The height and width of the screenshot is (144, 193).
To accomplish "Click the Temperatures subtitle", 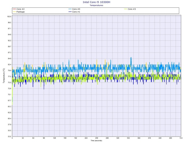I will (x=96, y=5).
